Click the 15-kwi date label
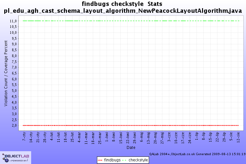Screen dimensions: 246x164 [x=121, y=138]
